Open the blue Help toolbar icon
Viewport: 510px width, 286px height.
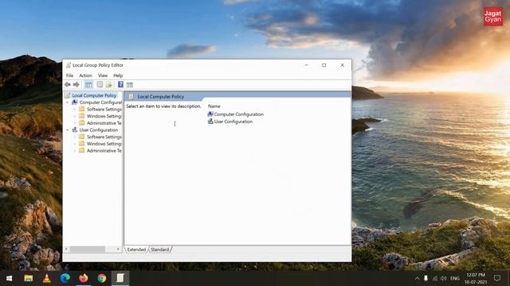click(x=120, y=85)
